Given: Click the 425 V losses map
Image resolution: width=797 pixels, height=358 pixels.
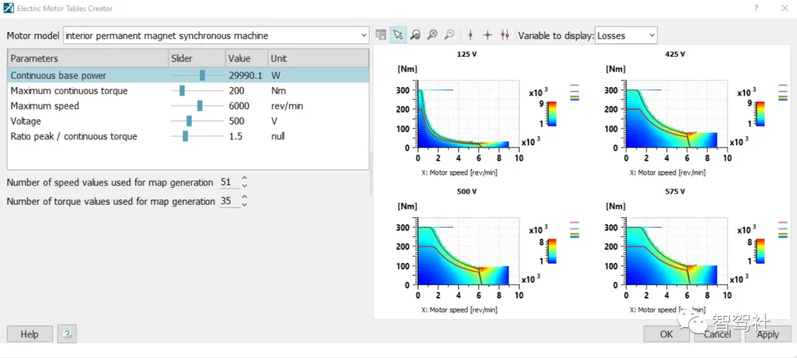Looking at the screenshot, I should (677, 114).
